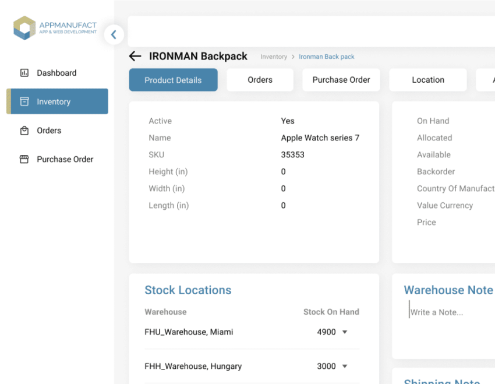Collapse the sidebar with chevron button

click(x=114, y=35)
